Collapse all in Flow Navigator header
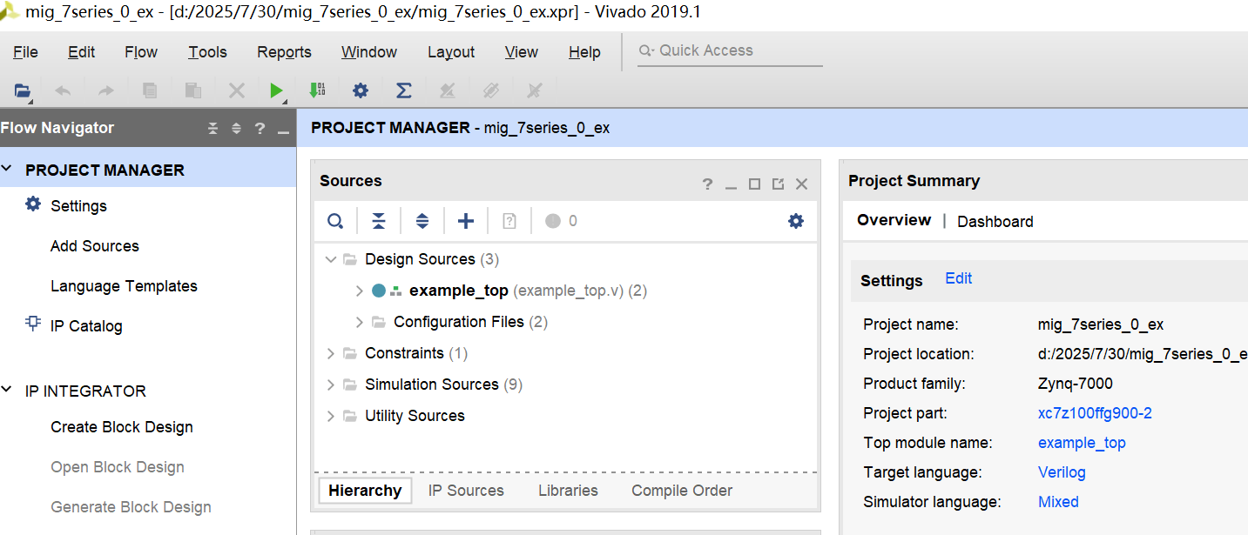1248x535 pixels. pos(213,129)
